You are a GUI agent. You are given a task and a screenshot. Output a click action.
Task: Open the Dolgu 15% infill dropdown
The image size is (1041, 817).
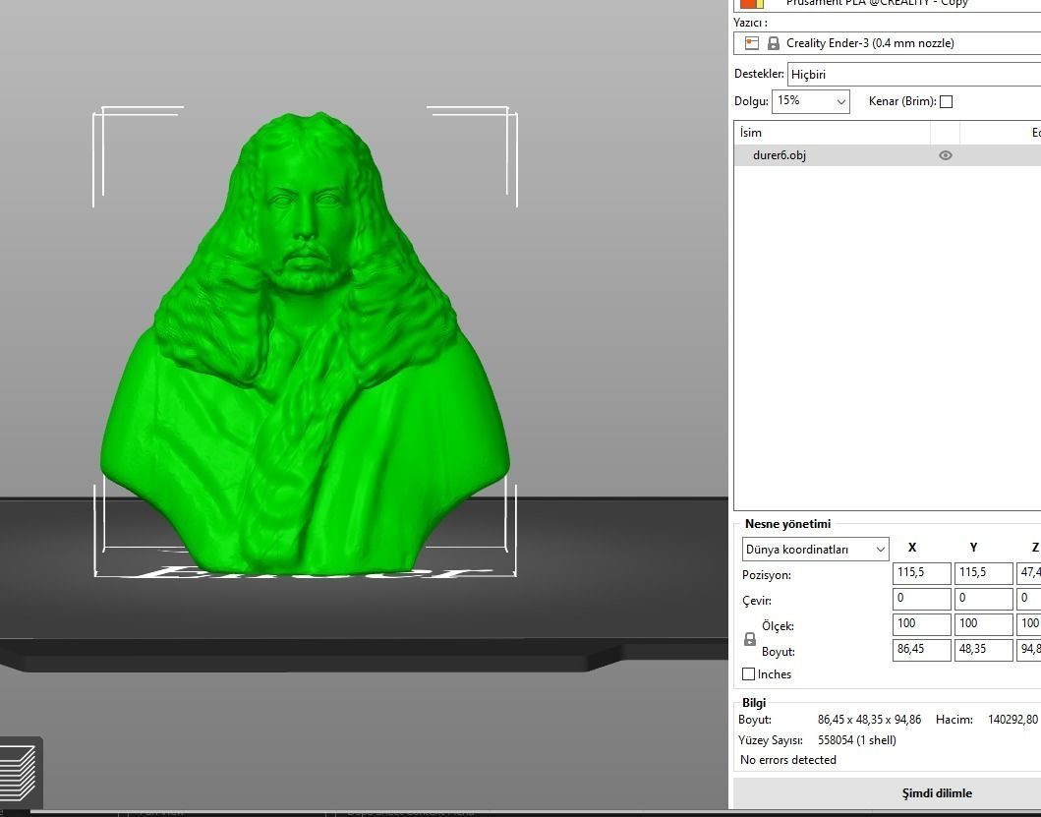[810, 101]
